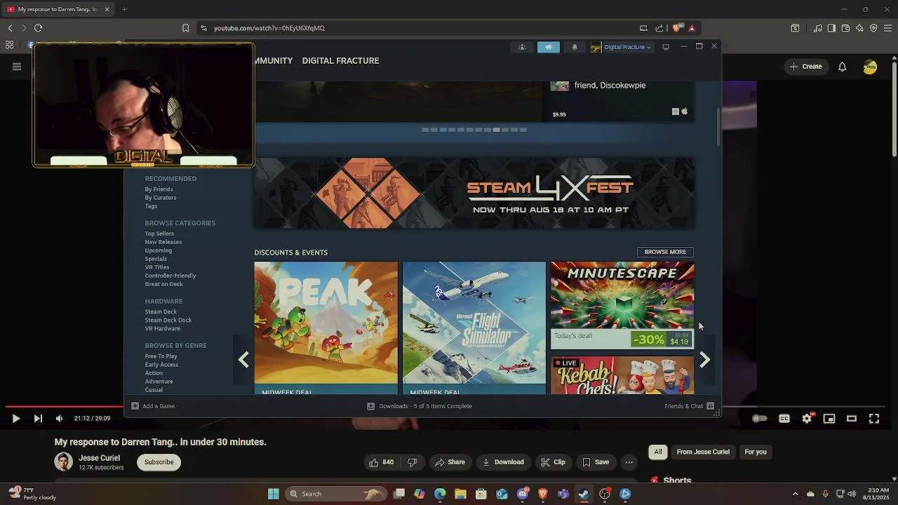This screenshot has width=898, height=505.
Task: Open YouTube player settings gear
Action: point(807,419)
